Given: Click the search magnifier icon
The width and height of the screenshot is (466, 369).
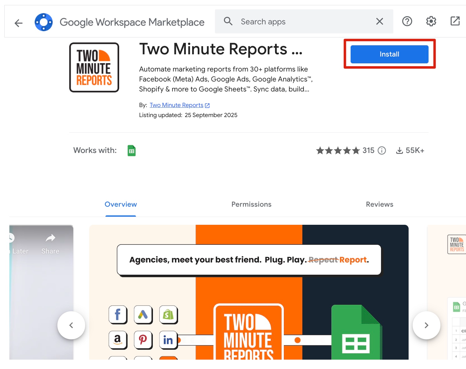Looking at the screenshot, I should click(x=228, y=22).
